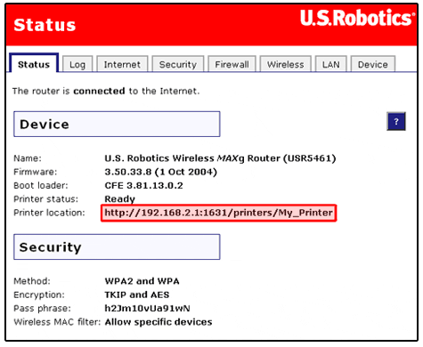Select the Device tab
The height and width of the screenshot is (347, 423).
373,64
